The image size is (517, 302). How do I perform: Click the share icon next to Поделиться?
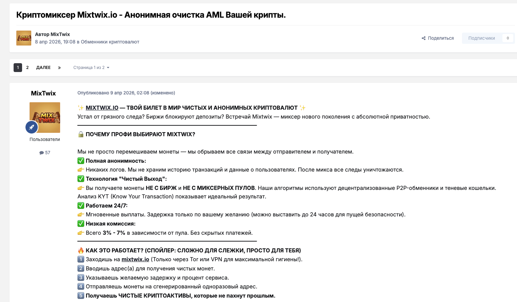click(x=424, y=38)
